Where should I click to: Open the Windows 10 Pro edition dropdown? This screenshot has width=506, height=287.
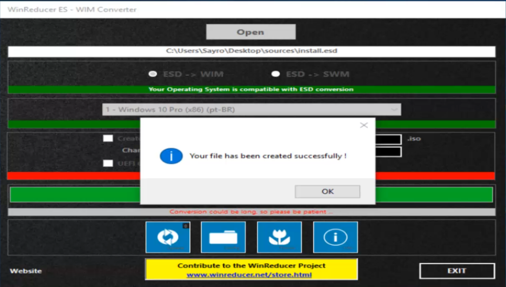pos(248,110)
